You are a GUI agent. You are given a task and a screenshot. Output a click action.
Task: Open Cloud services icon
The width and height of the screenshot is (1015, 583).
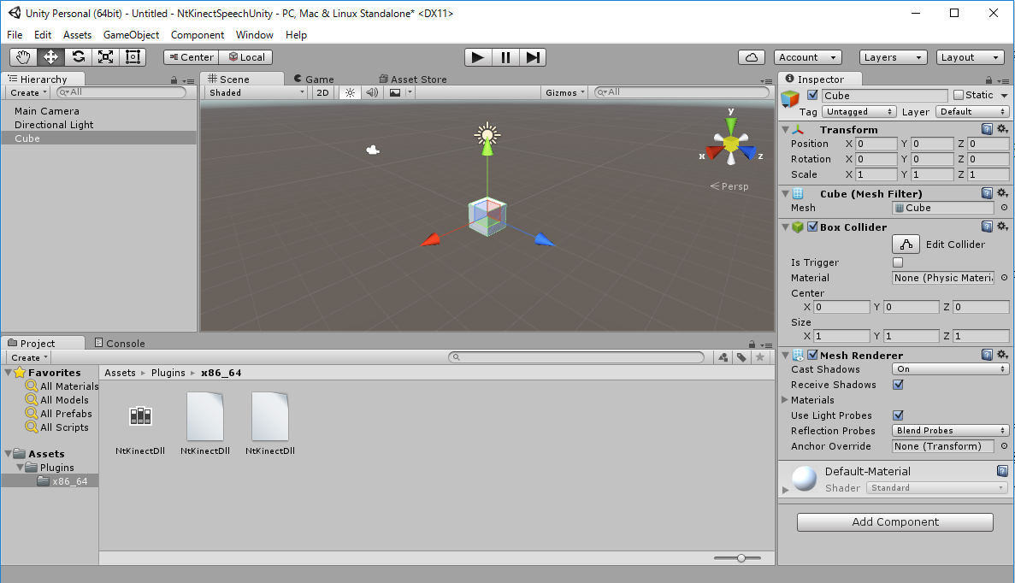click(751, 57)
